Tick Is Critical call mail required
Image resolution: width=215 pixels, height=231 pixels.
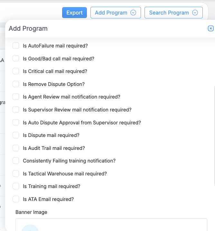coord(16,71)
